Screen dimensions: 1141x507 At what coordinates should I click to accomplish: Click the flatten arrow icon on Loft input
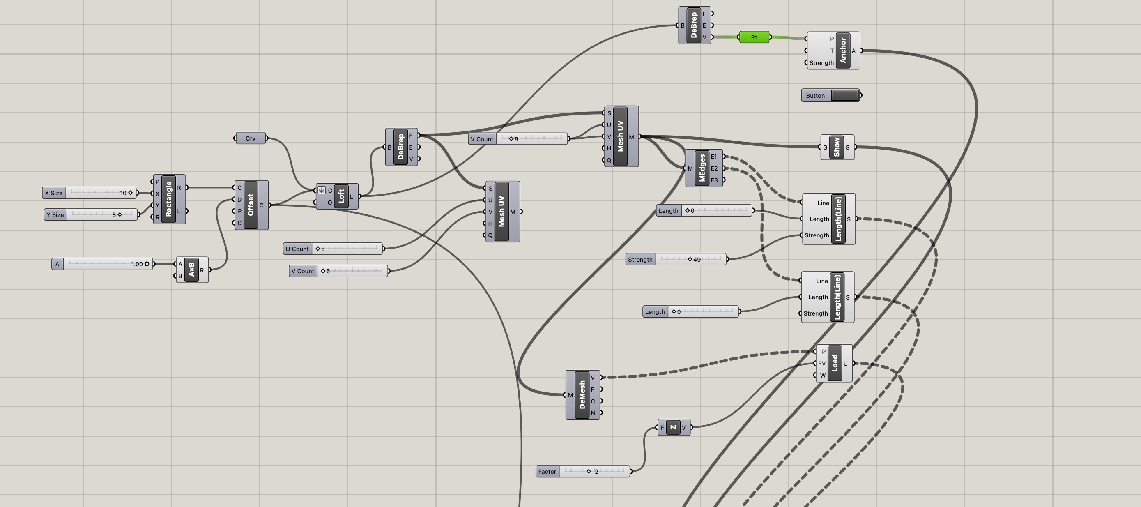[x=322, y=190]
